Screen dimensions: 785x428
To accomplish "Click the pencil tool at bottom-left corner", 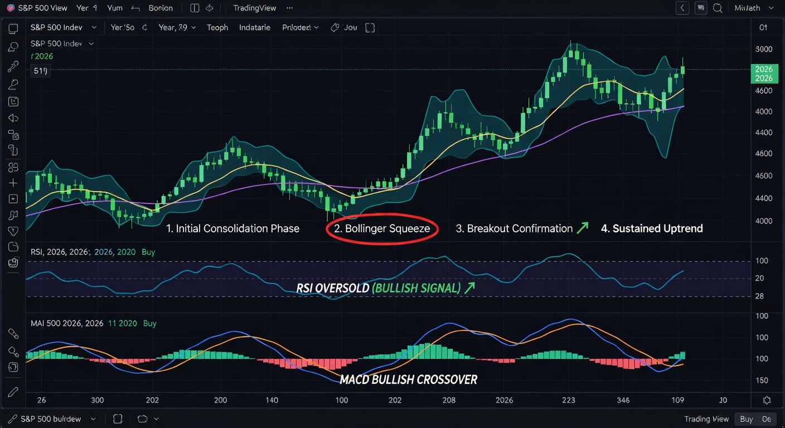I will (13, 392).
